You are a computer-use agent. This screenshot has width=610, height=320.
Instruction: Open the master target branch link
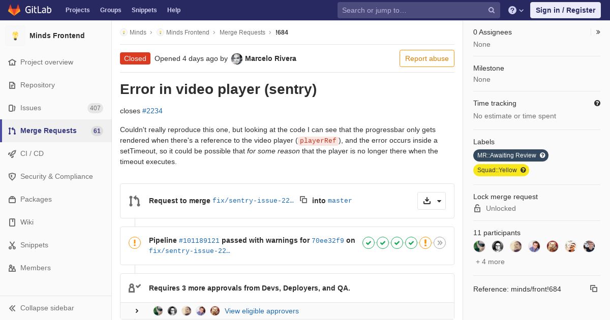click(x=340, y=201)
